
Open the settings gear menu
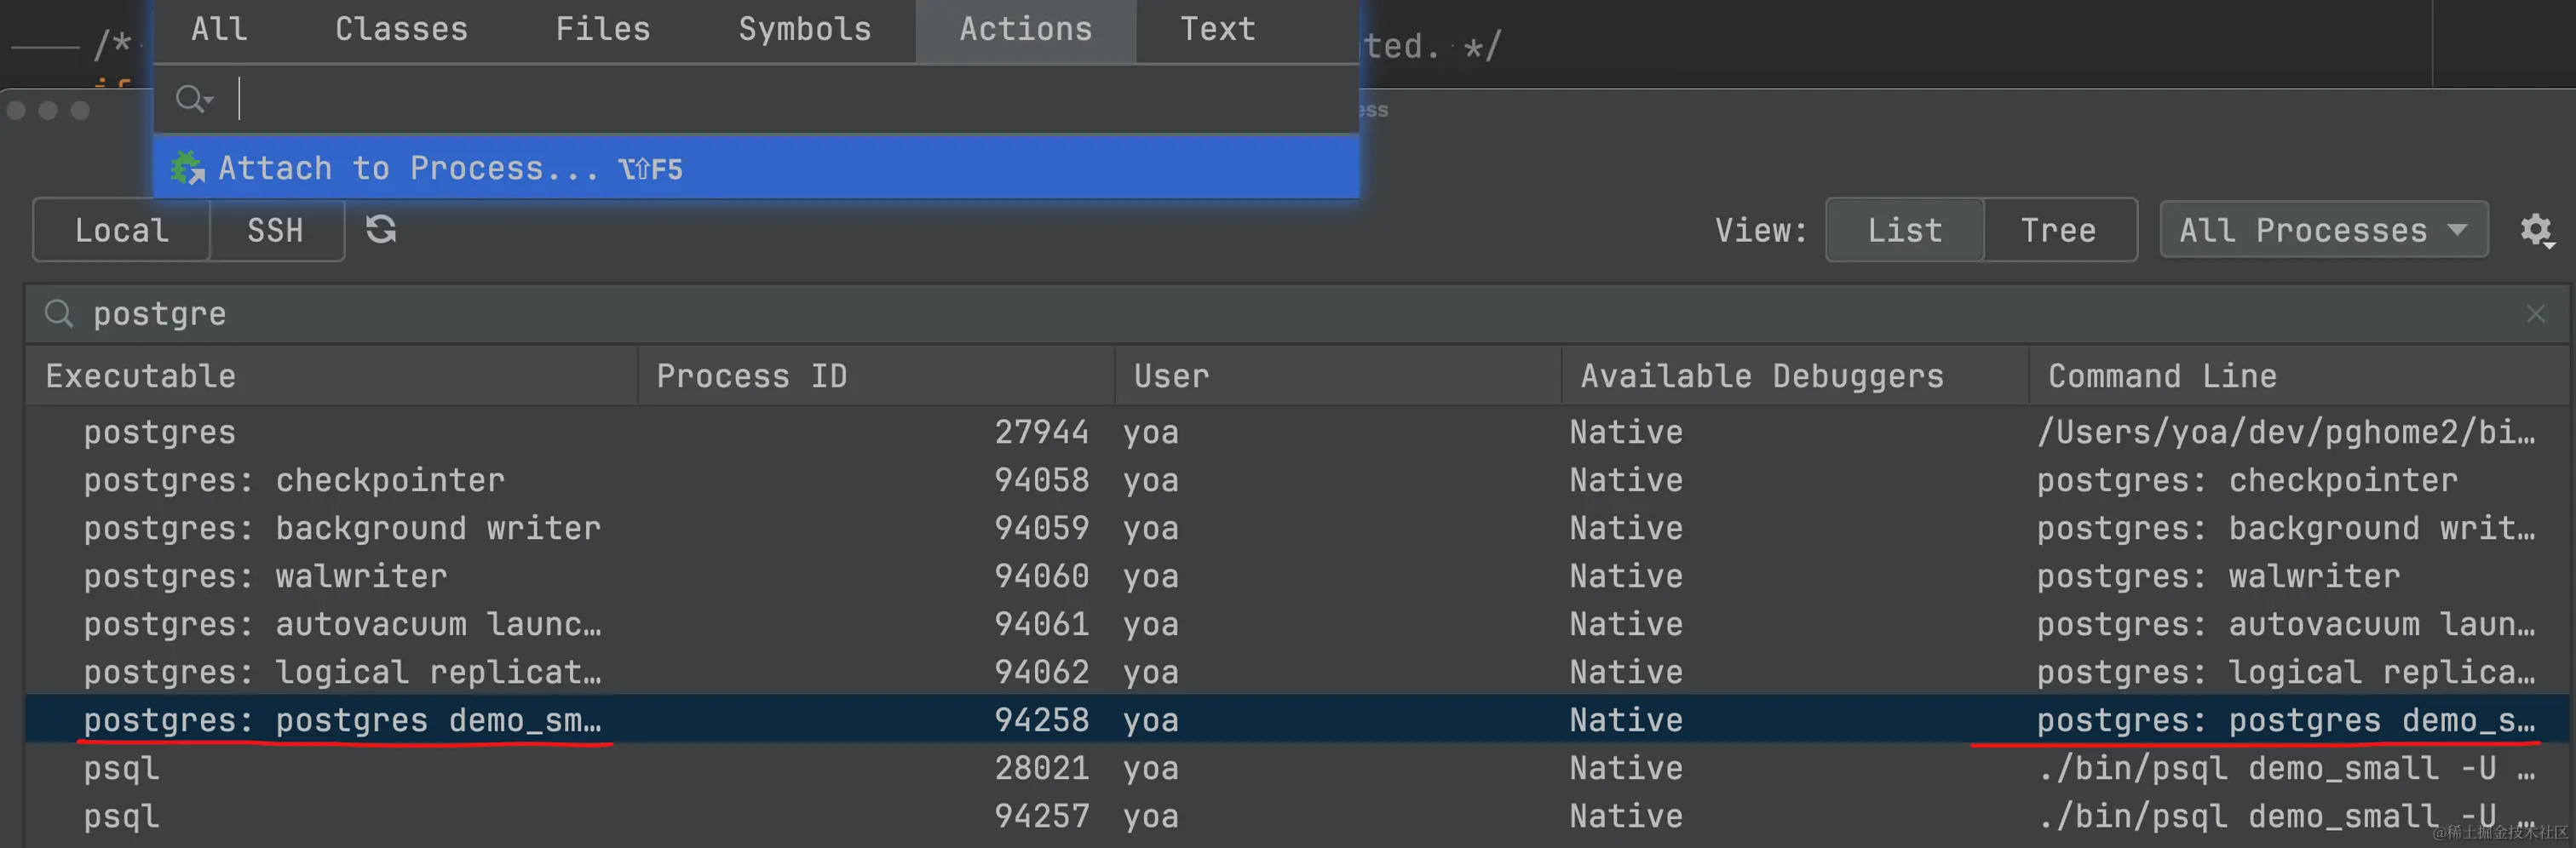tap(2535, 230)
